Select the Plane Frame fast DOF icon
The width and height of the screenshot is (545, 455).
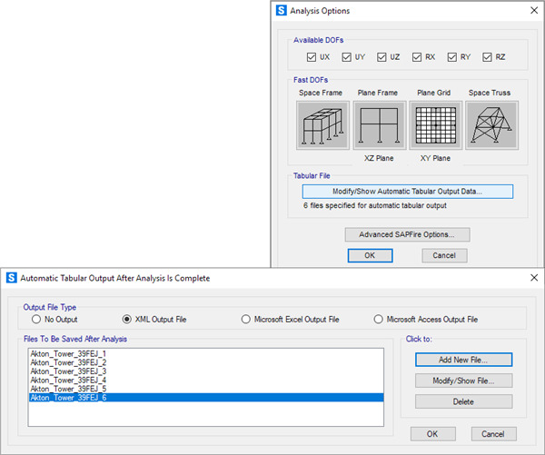[x=379, y=124]
